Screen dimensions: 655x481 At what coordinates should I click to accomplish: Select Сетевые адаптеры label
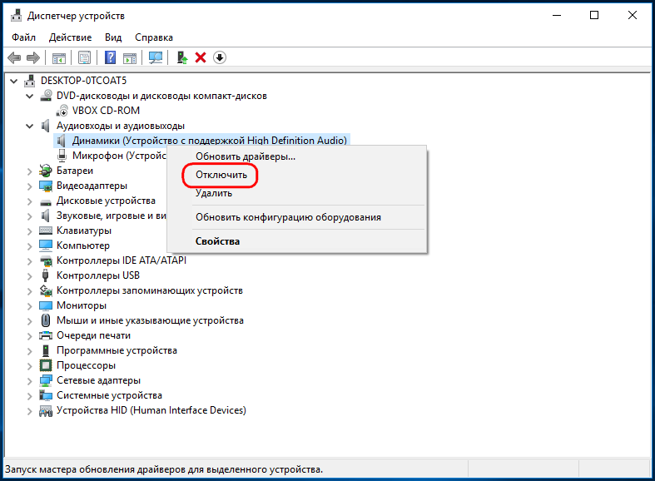[x=98, y=380]
